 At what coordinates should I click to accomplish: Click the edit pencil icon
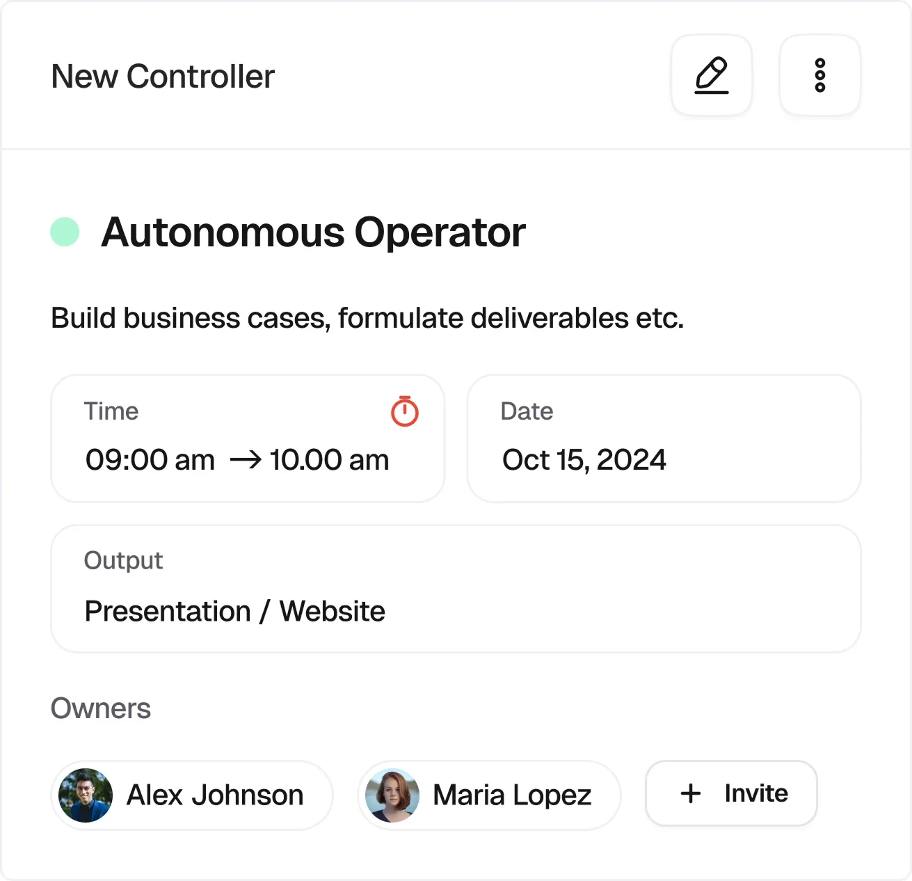click(x=711, y=75)
